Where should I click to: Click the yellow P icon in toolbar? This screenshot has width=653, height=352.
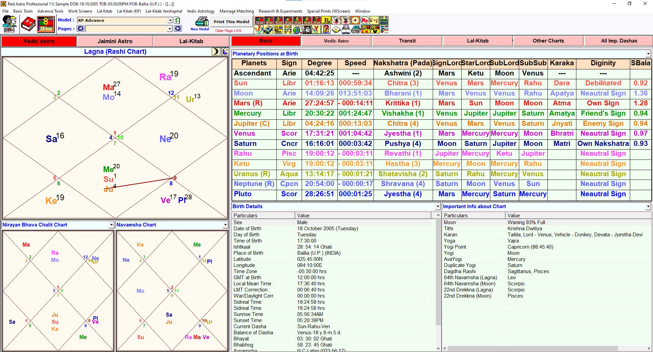[326, 20]
